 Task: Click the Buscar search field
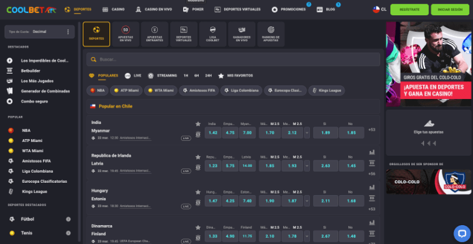pos(233,60)
